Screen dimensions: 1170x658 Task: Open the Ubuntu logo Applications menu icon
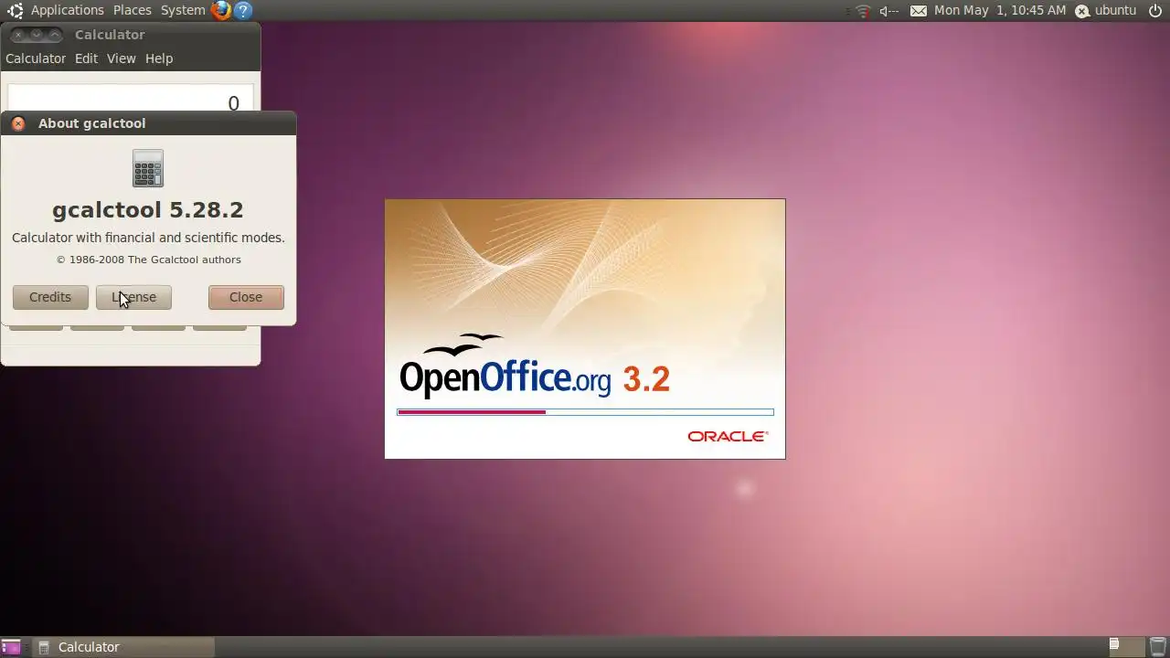pyautogui.click(x=15, y=11)
